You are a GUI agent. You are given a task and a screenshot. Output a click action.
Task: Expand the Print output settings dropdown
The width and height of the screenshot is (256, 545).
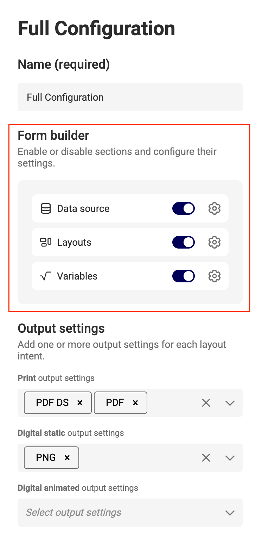[x=230, y=403]
